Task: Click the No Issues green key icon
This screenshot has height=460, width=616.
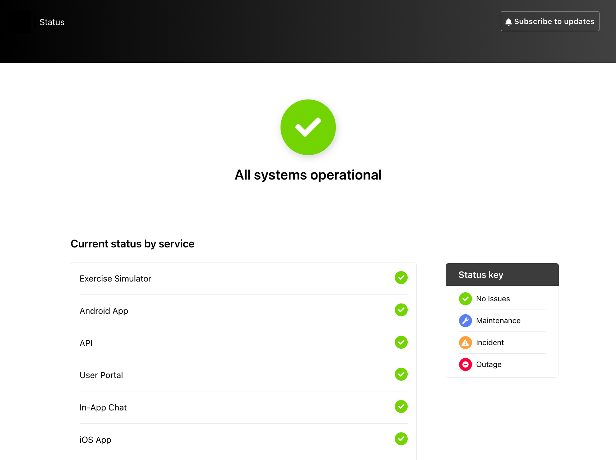Action: tap(466, 299)
